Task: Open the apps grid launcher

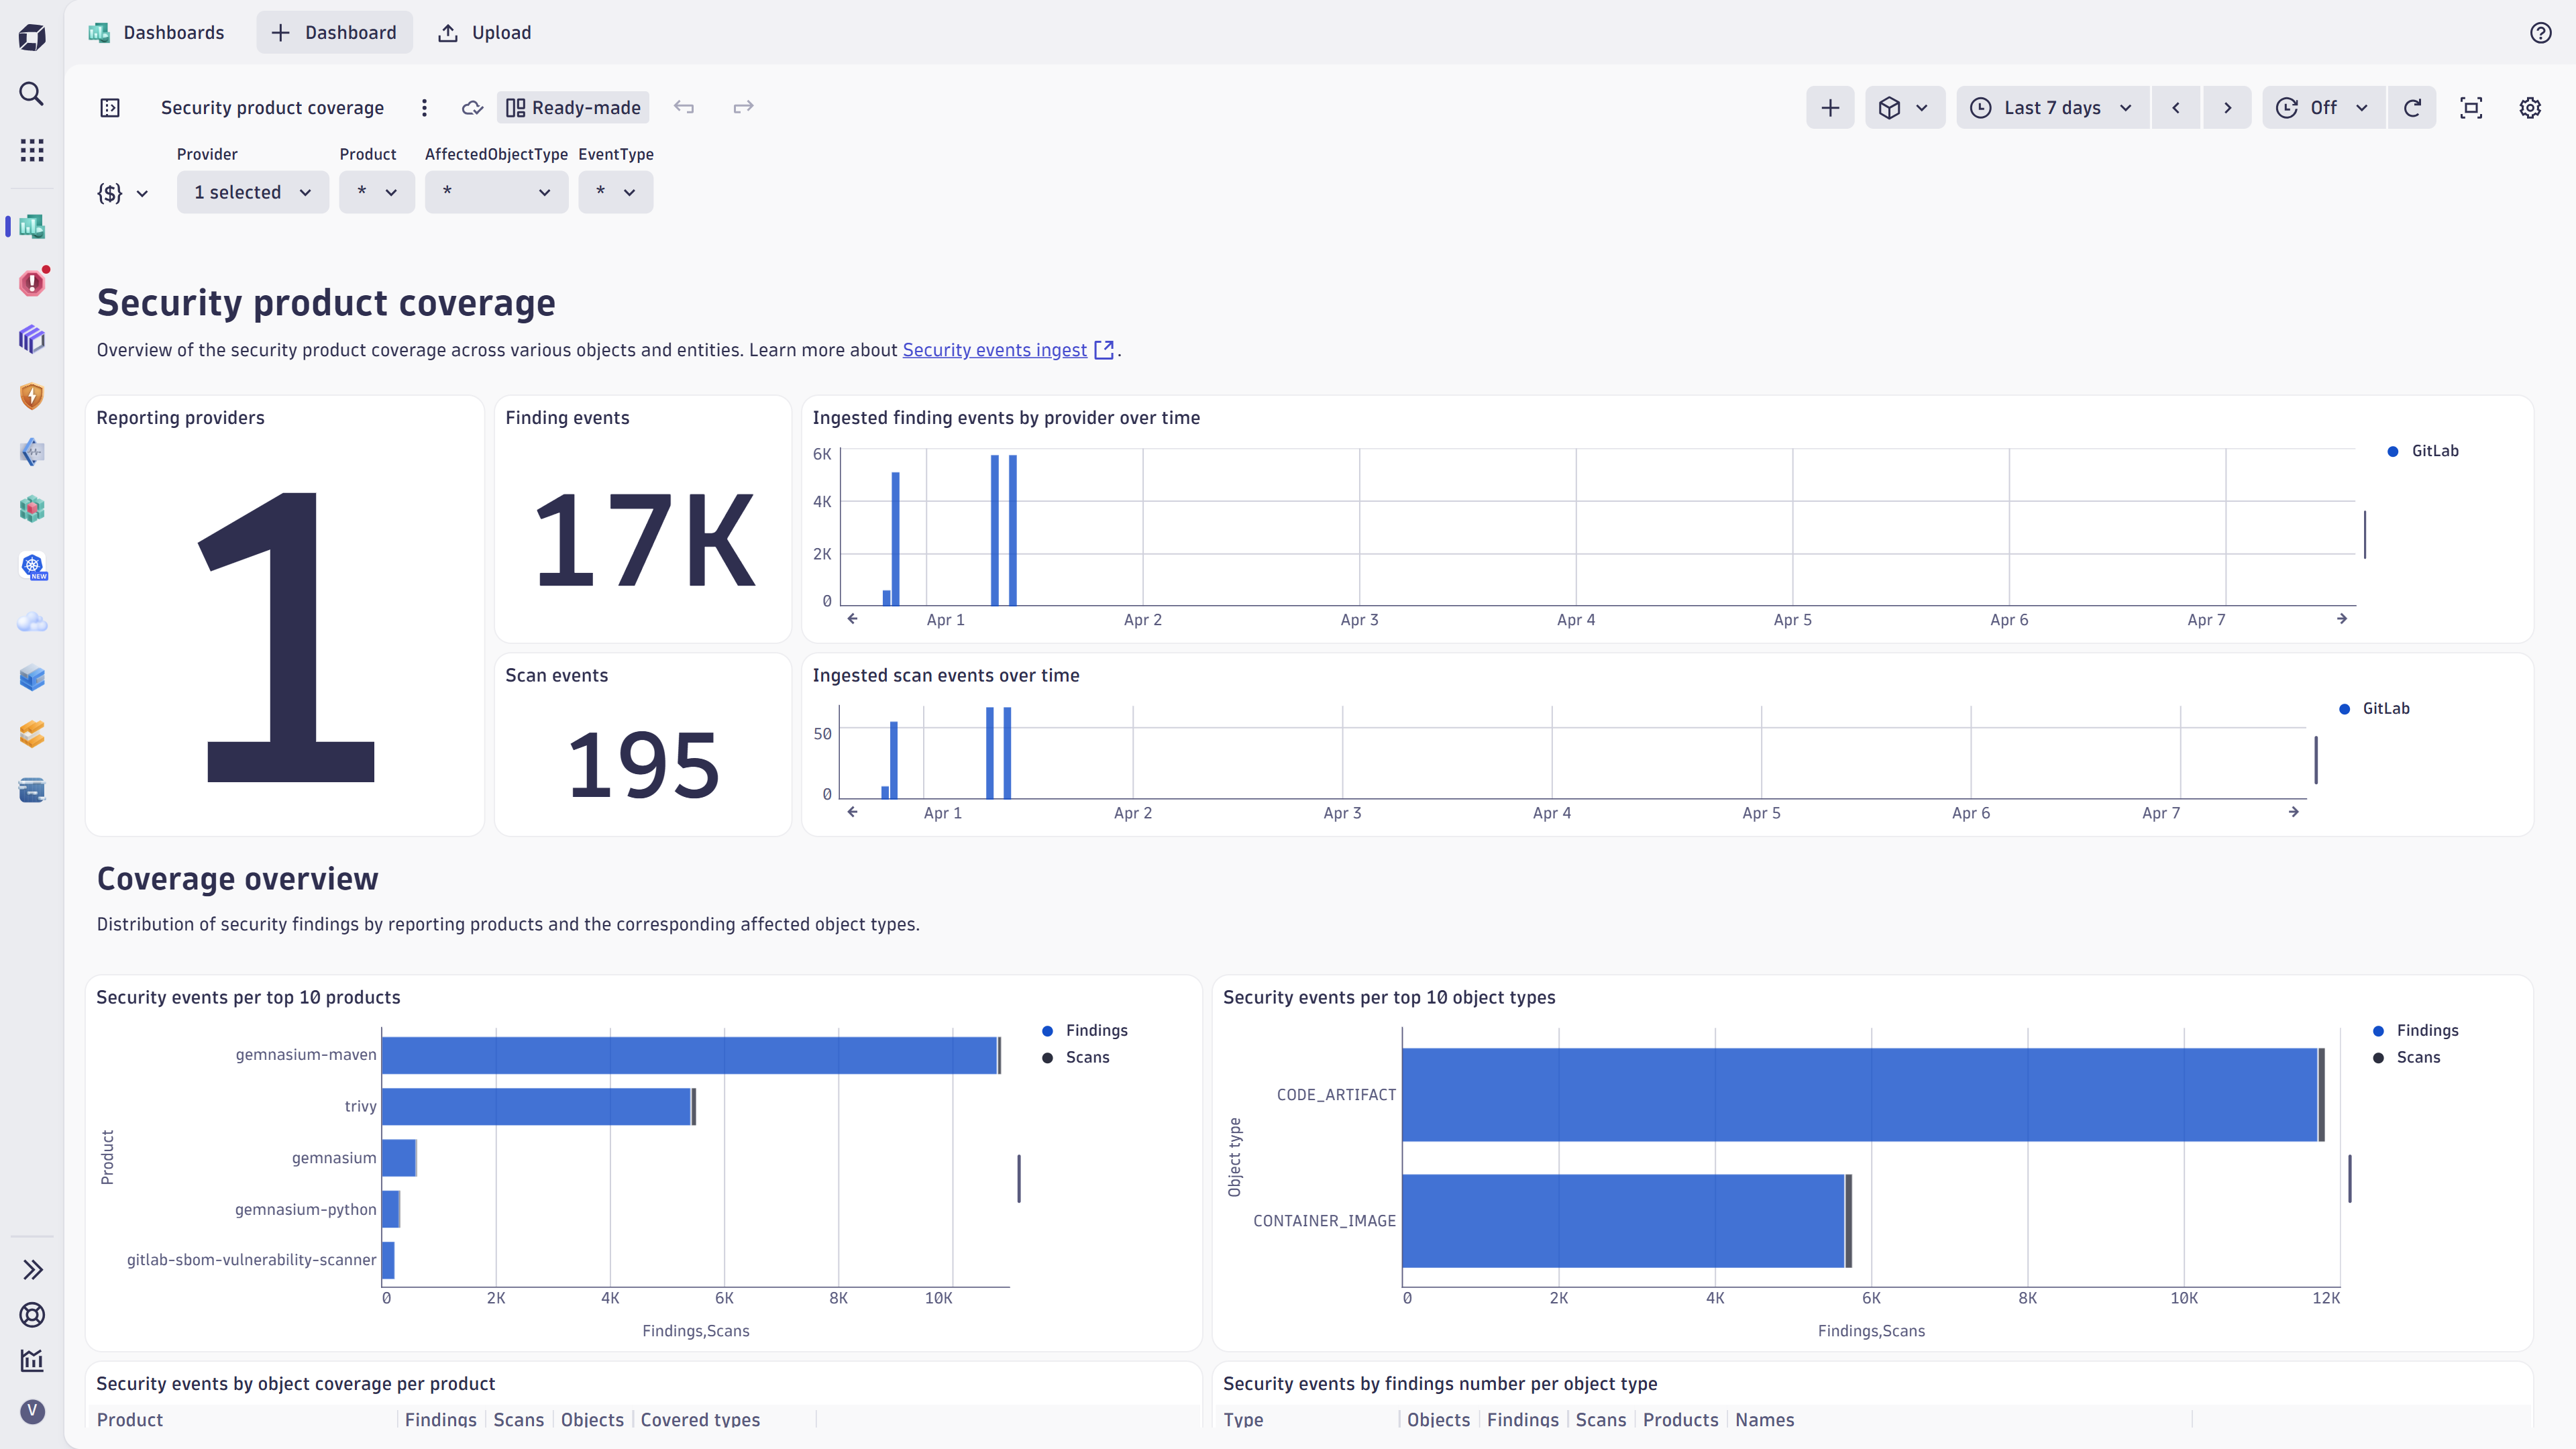Action: (x=32, y=150)
